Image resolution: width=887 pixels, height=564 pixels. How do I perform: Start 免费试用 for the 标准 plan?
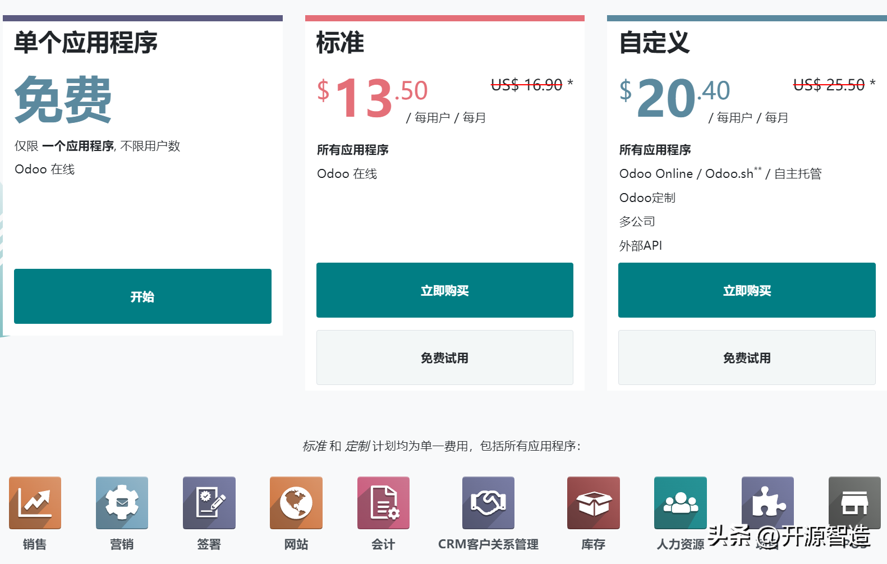(x=445, y=357)
